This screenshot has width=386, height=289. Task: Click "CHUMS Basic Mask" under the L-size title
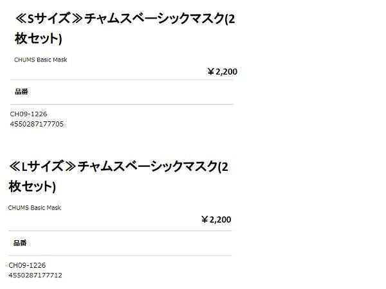tap(35, 207)
